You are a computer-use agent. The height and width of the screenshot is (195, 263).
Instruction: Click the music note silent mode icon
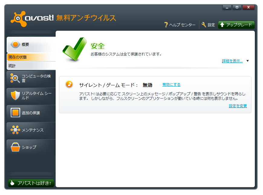point(69,84)
